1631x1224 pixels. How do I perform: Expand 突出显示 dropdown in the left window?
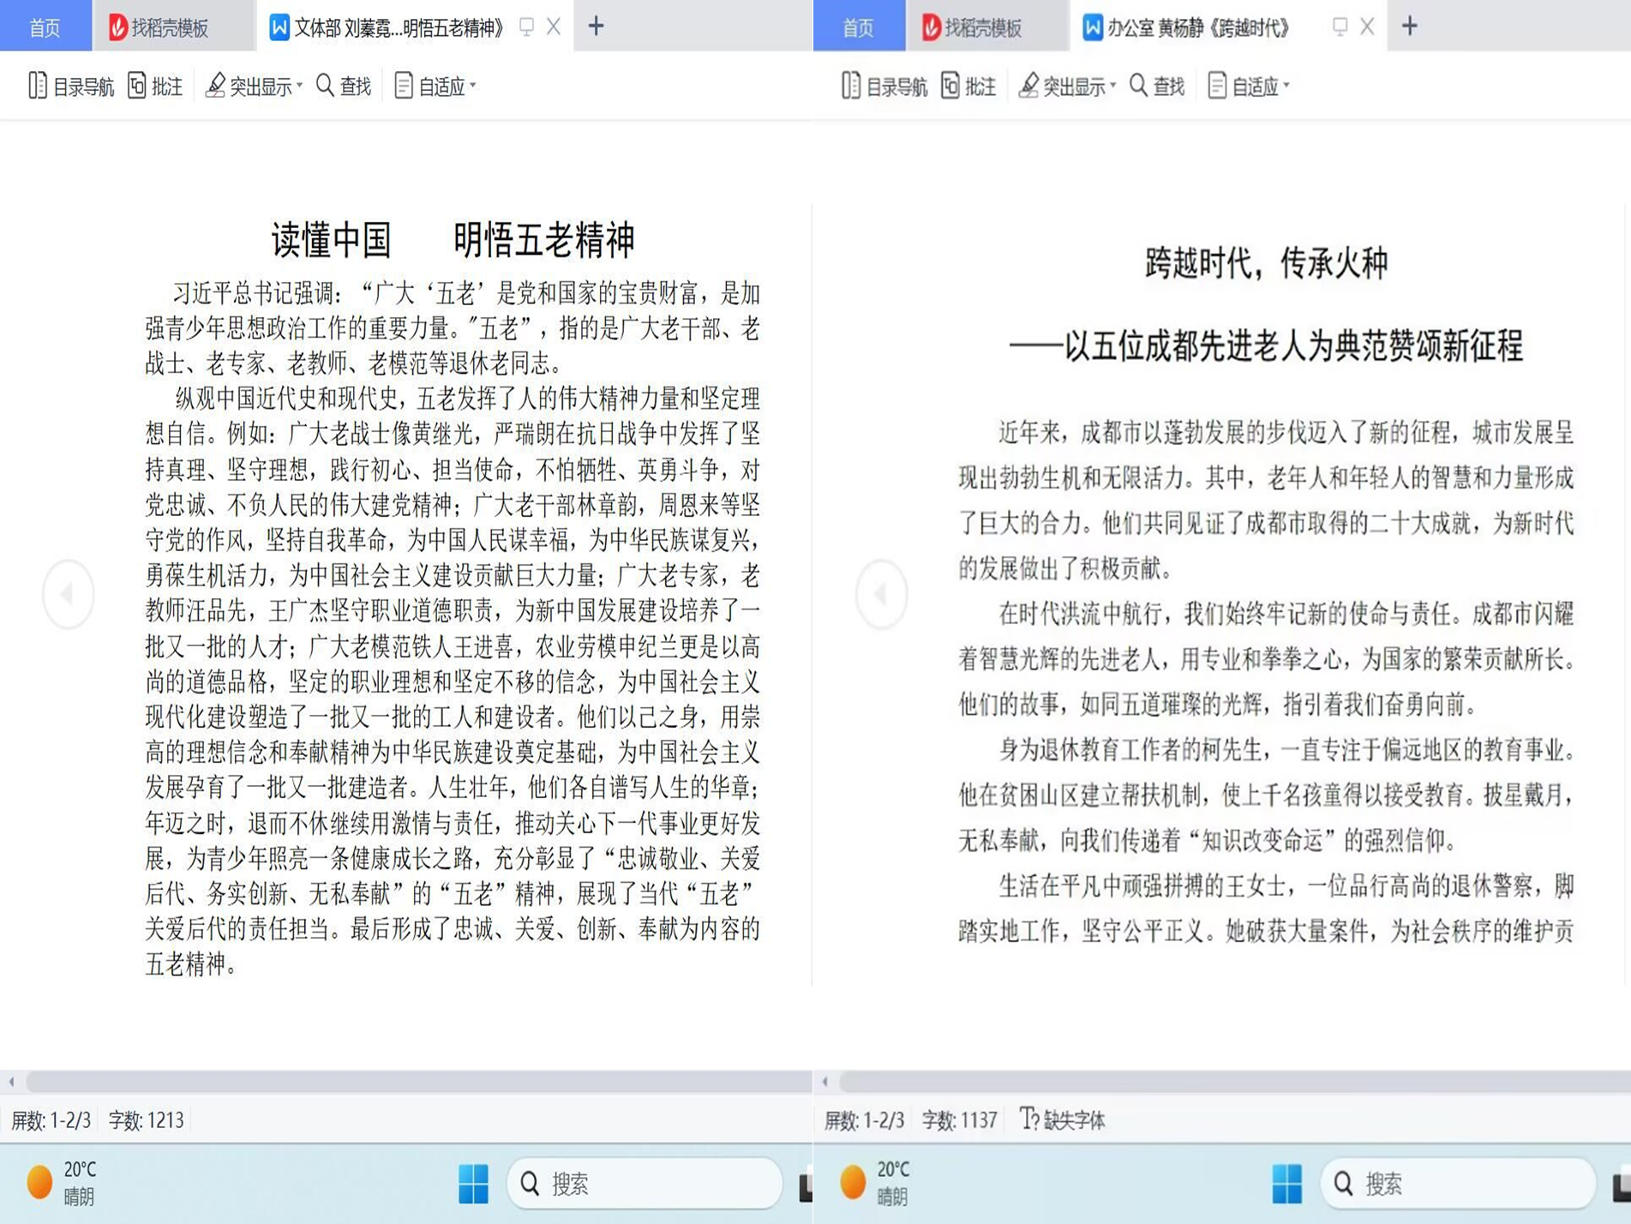tap(299, 86)
